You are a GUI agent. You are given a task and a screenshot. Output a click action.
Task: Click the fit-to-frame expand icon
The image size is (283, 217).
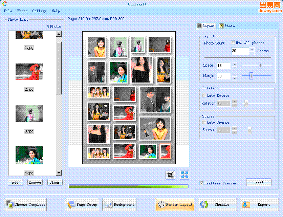point(184,175)
